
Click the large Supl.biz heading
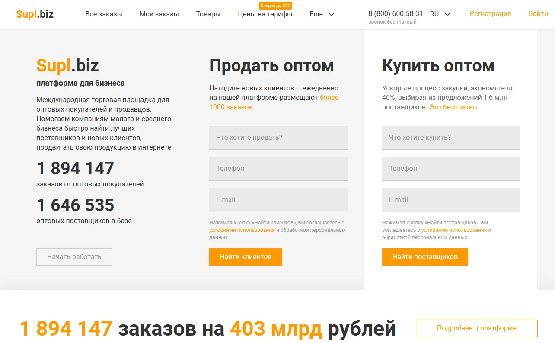[x=68, y=66]
